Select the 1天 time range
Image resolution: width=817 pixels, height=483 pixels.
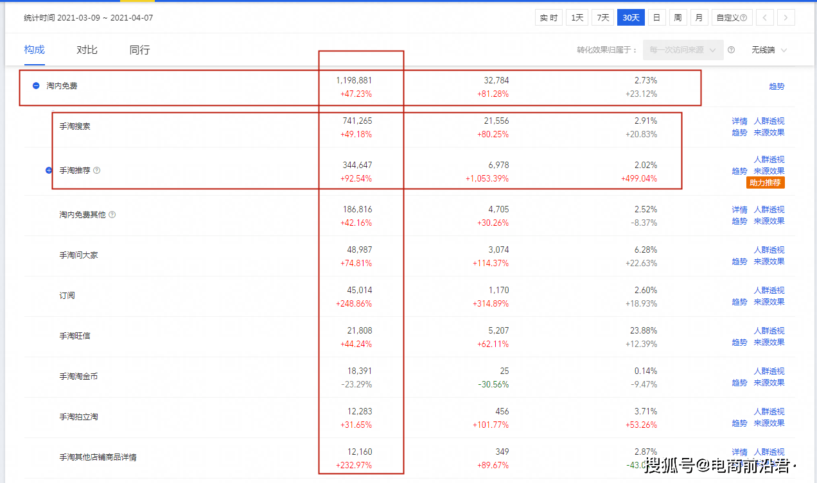(577, 18)
